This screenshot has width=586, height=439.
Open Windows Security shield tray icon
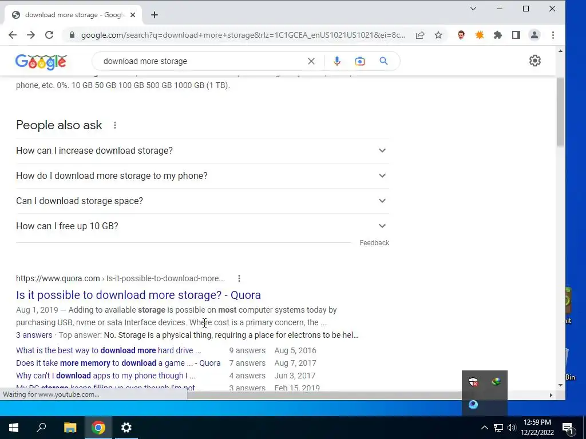point(473,381)
